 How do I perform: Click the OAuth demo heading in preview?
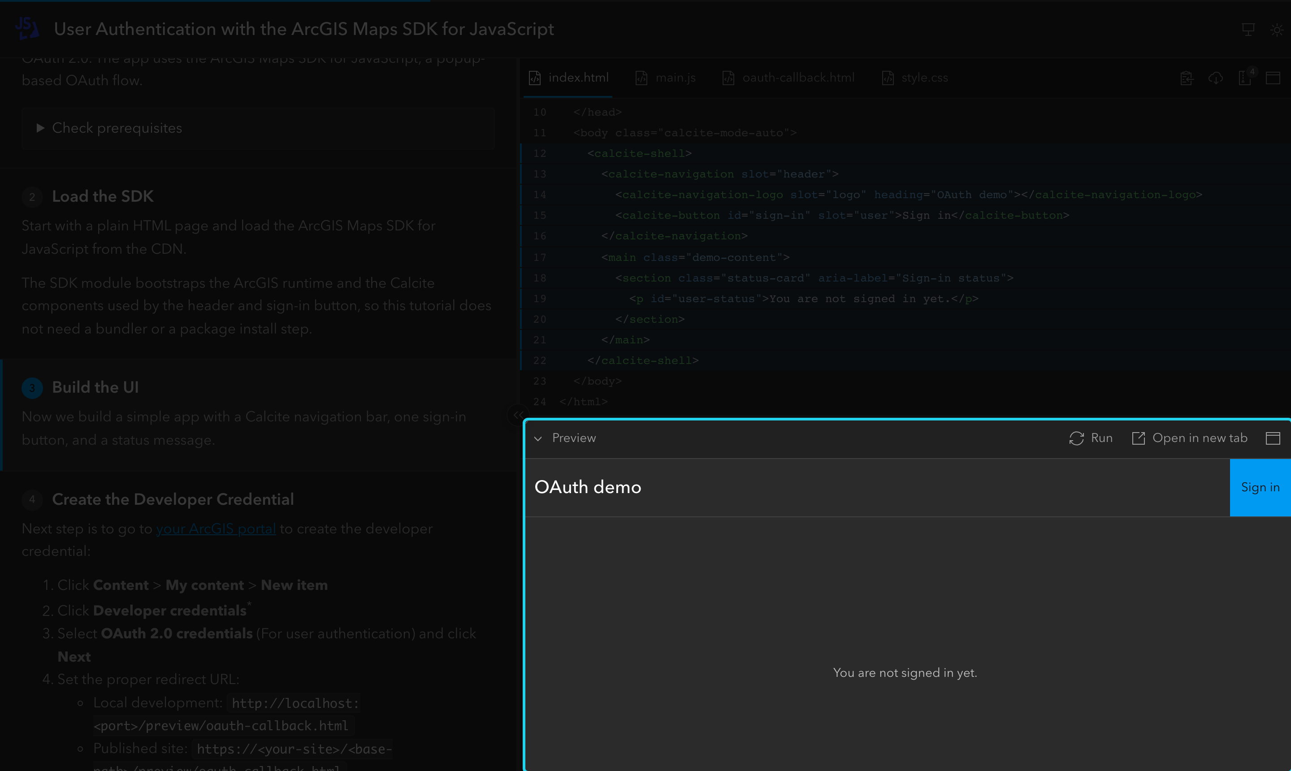tap(588, 487)
